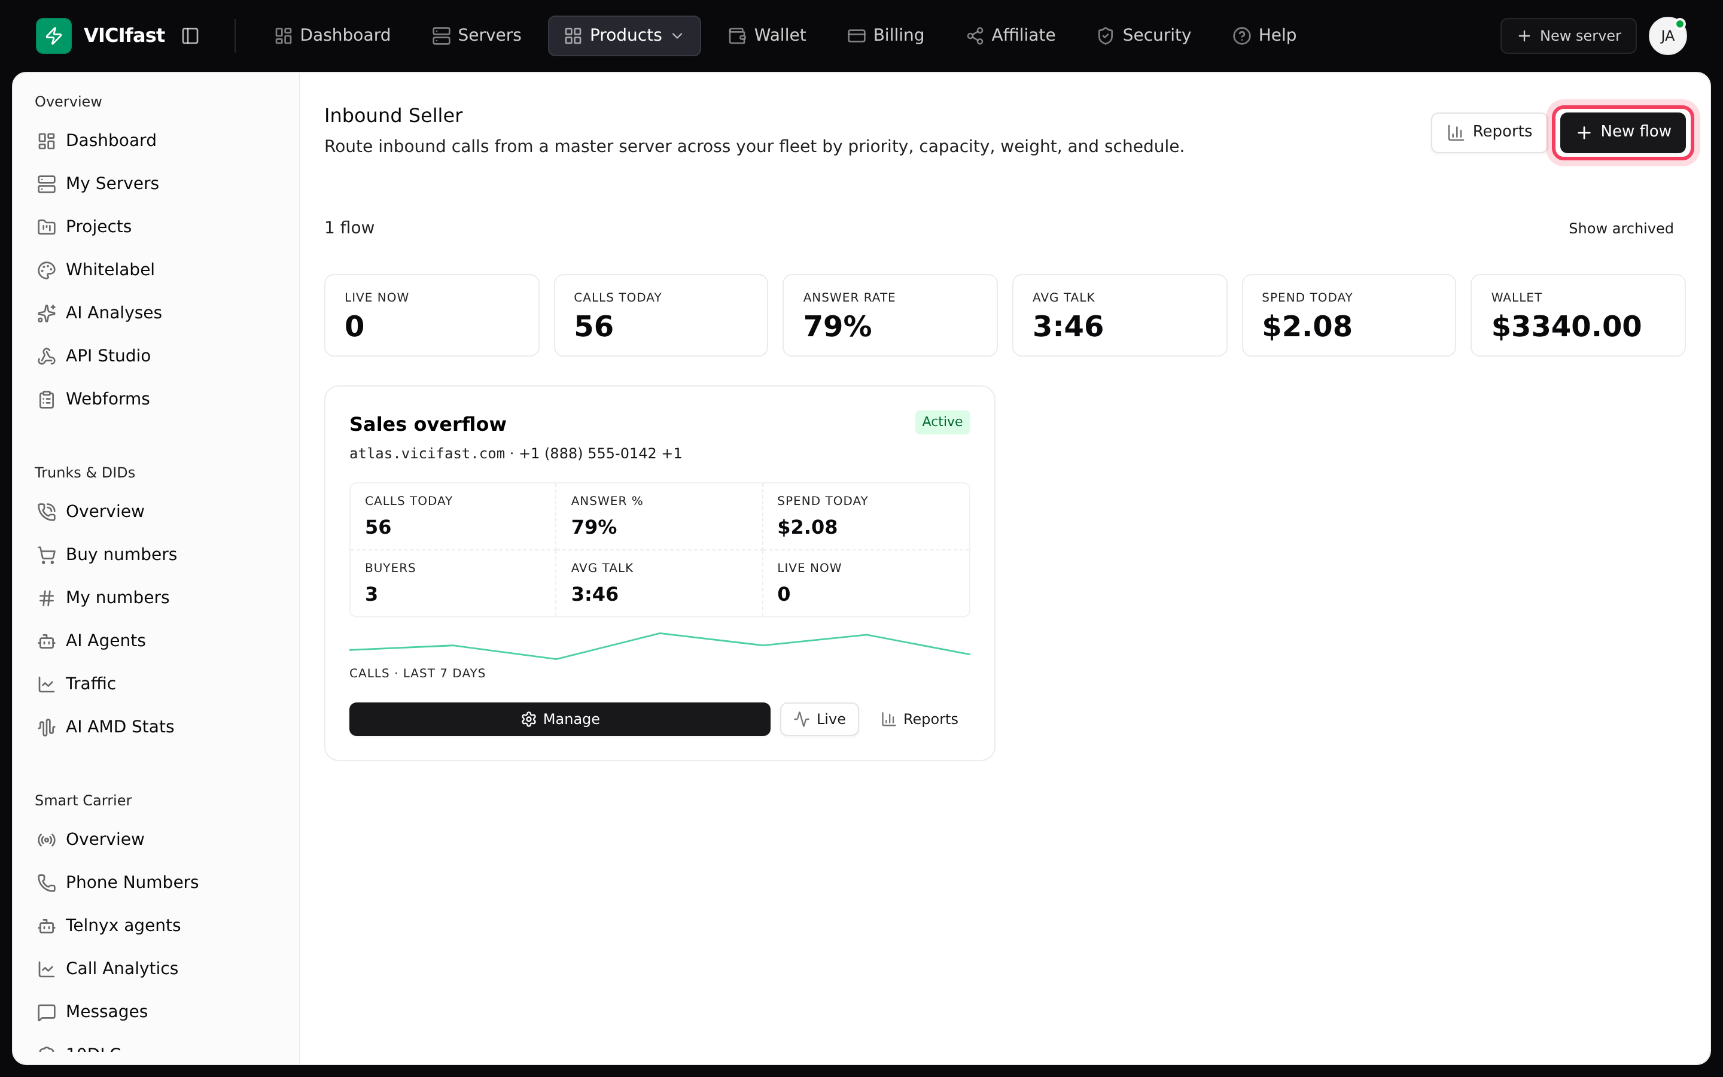Click the Security shield icon
The height and width of the screenshot is (1077, 1723).
click(1106, 36)
